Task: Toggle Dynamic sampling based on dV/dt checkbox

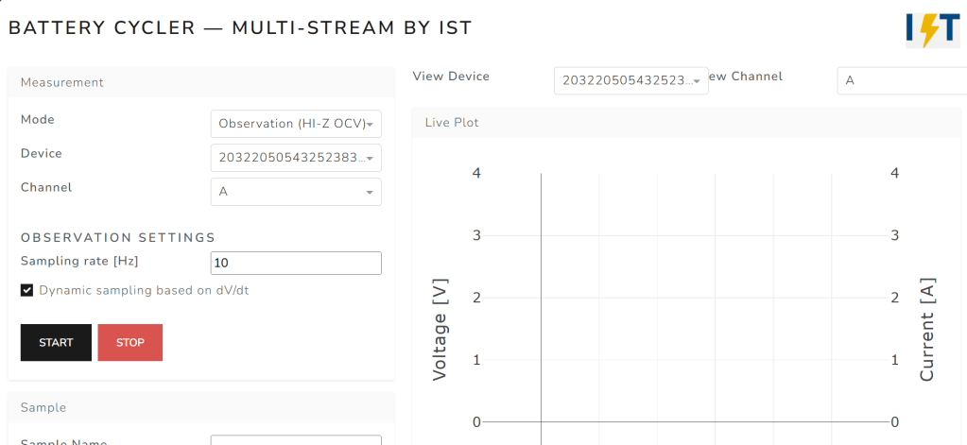Action: point(27,291)
